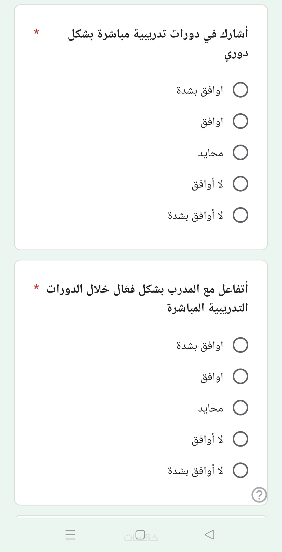Choose 'لا أوافق' for the trainer interaction question

tap(240, 439)
